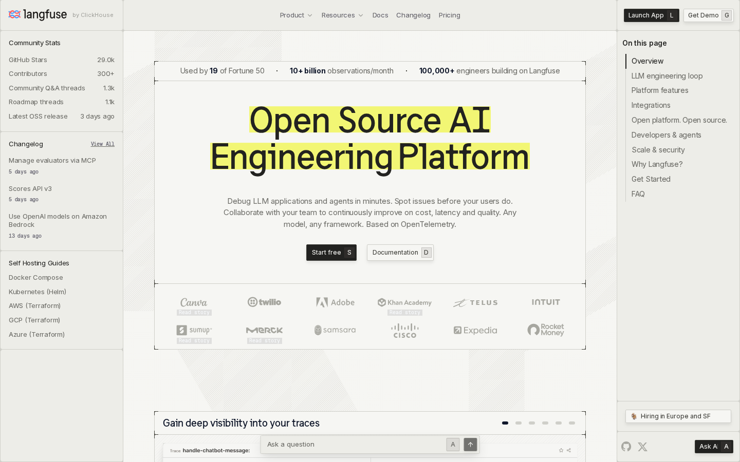
Task: Open AWS (Terraform) hosting guide
Action: point(34,306)
